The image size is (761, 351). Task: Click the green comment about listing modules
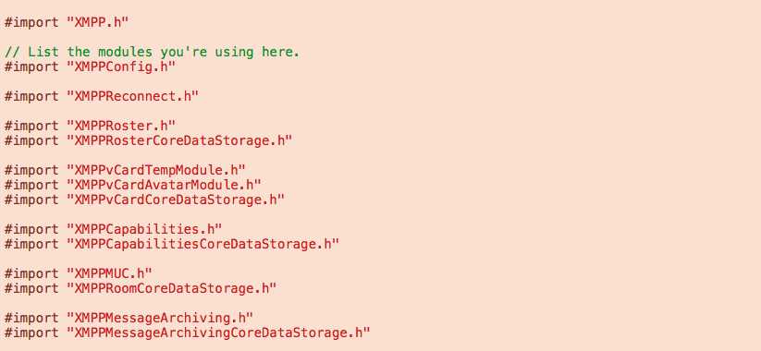152,52
